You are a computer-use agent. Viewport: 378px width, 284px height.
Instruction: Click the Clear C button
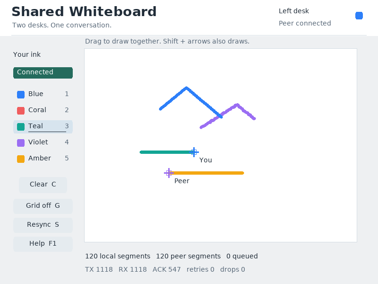pos(43,185)
